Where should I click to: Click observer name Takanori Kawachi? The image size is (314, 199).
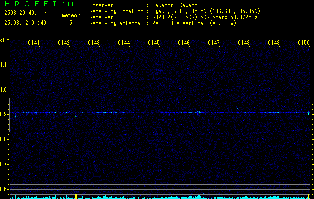(176, 5)
